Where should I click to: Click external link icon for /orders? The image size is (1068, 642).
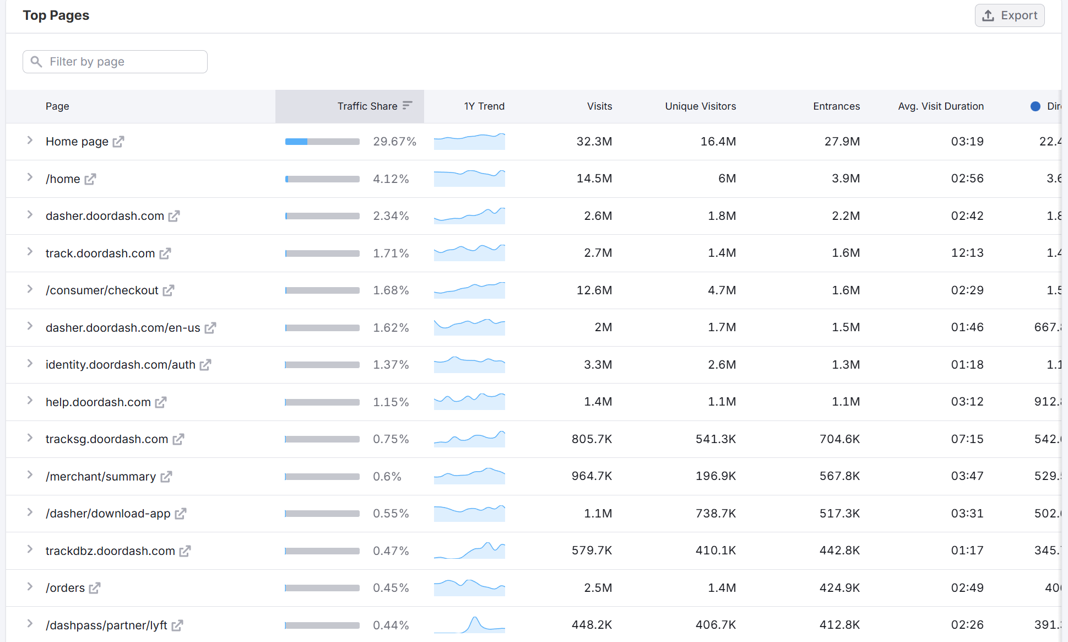pyautogui.click(x=95, y=588)
